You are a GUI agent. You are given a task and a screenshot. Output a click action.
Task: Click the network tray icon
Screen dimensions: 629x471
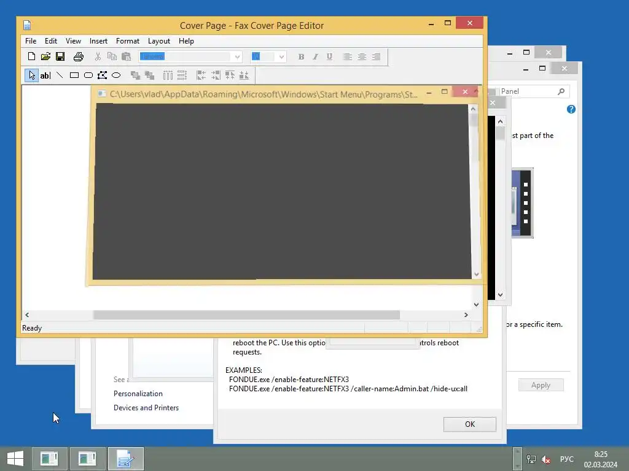pyautogui.click(x=531, y=459)
